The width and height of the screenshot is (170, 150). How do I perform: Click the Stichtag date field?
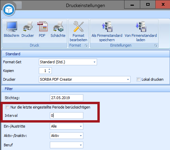click(x=67, y=98)
